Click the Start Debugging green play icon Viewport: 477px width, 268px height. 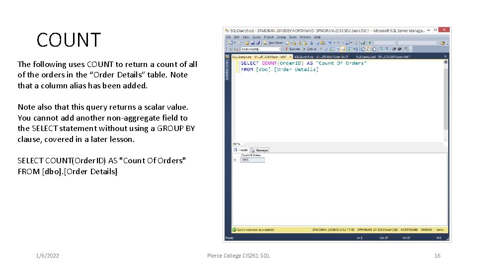[370, 43]
